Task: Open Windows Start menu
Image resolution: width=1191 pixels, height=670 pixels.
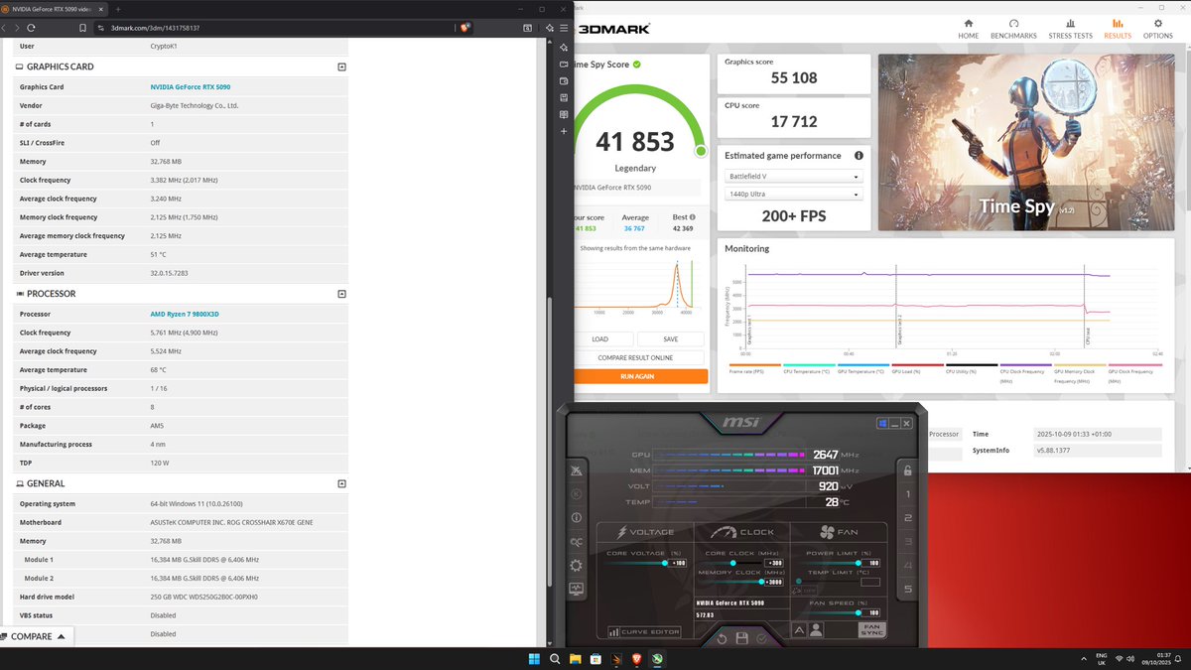Action: (535, 659)
